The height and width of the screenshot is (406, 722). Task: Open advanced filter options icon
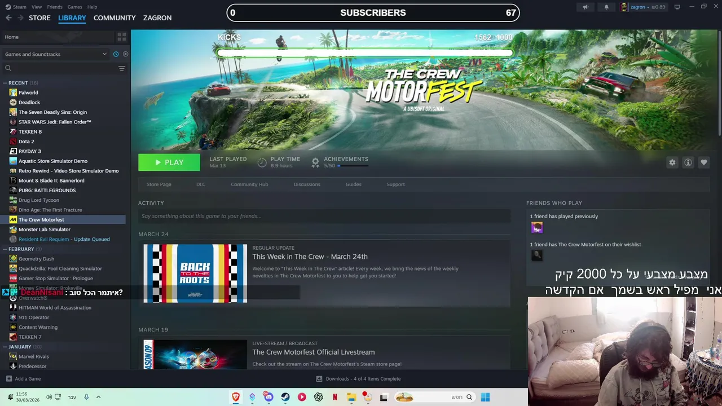coord(122,68)
